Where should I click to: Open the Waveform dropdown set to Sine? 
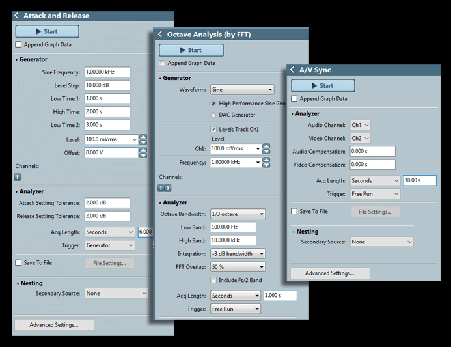click(242, 90)
